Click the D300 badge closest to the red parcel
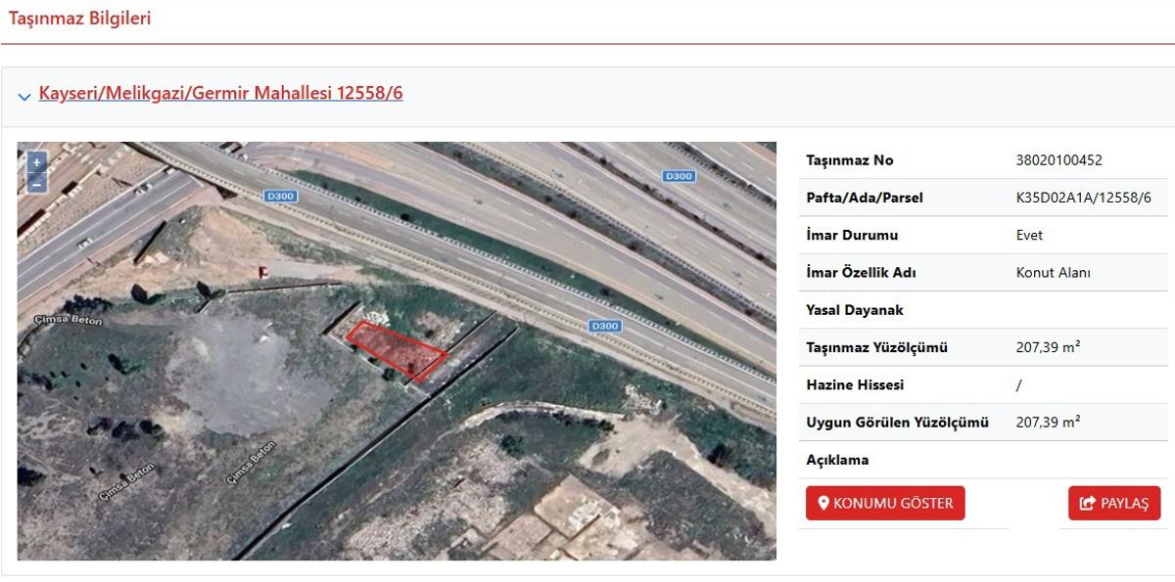 click(x=605, y=326)
